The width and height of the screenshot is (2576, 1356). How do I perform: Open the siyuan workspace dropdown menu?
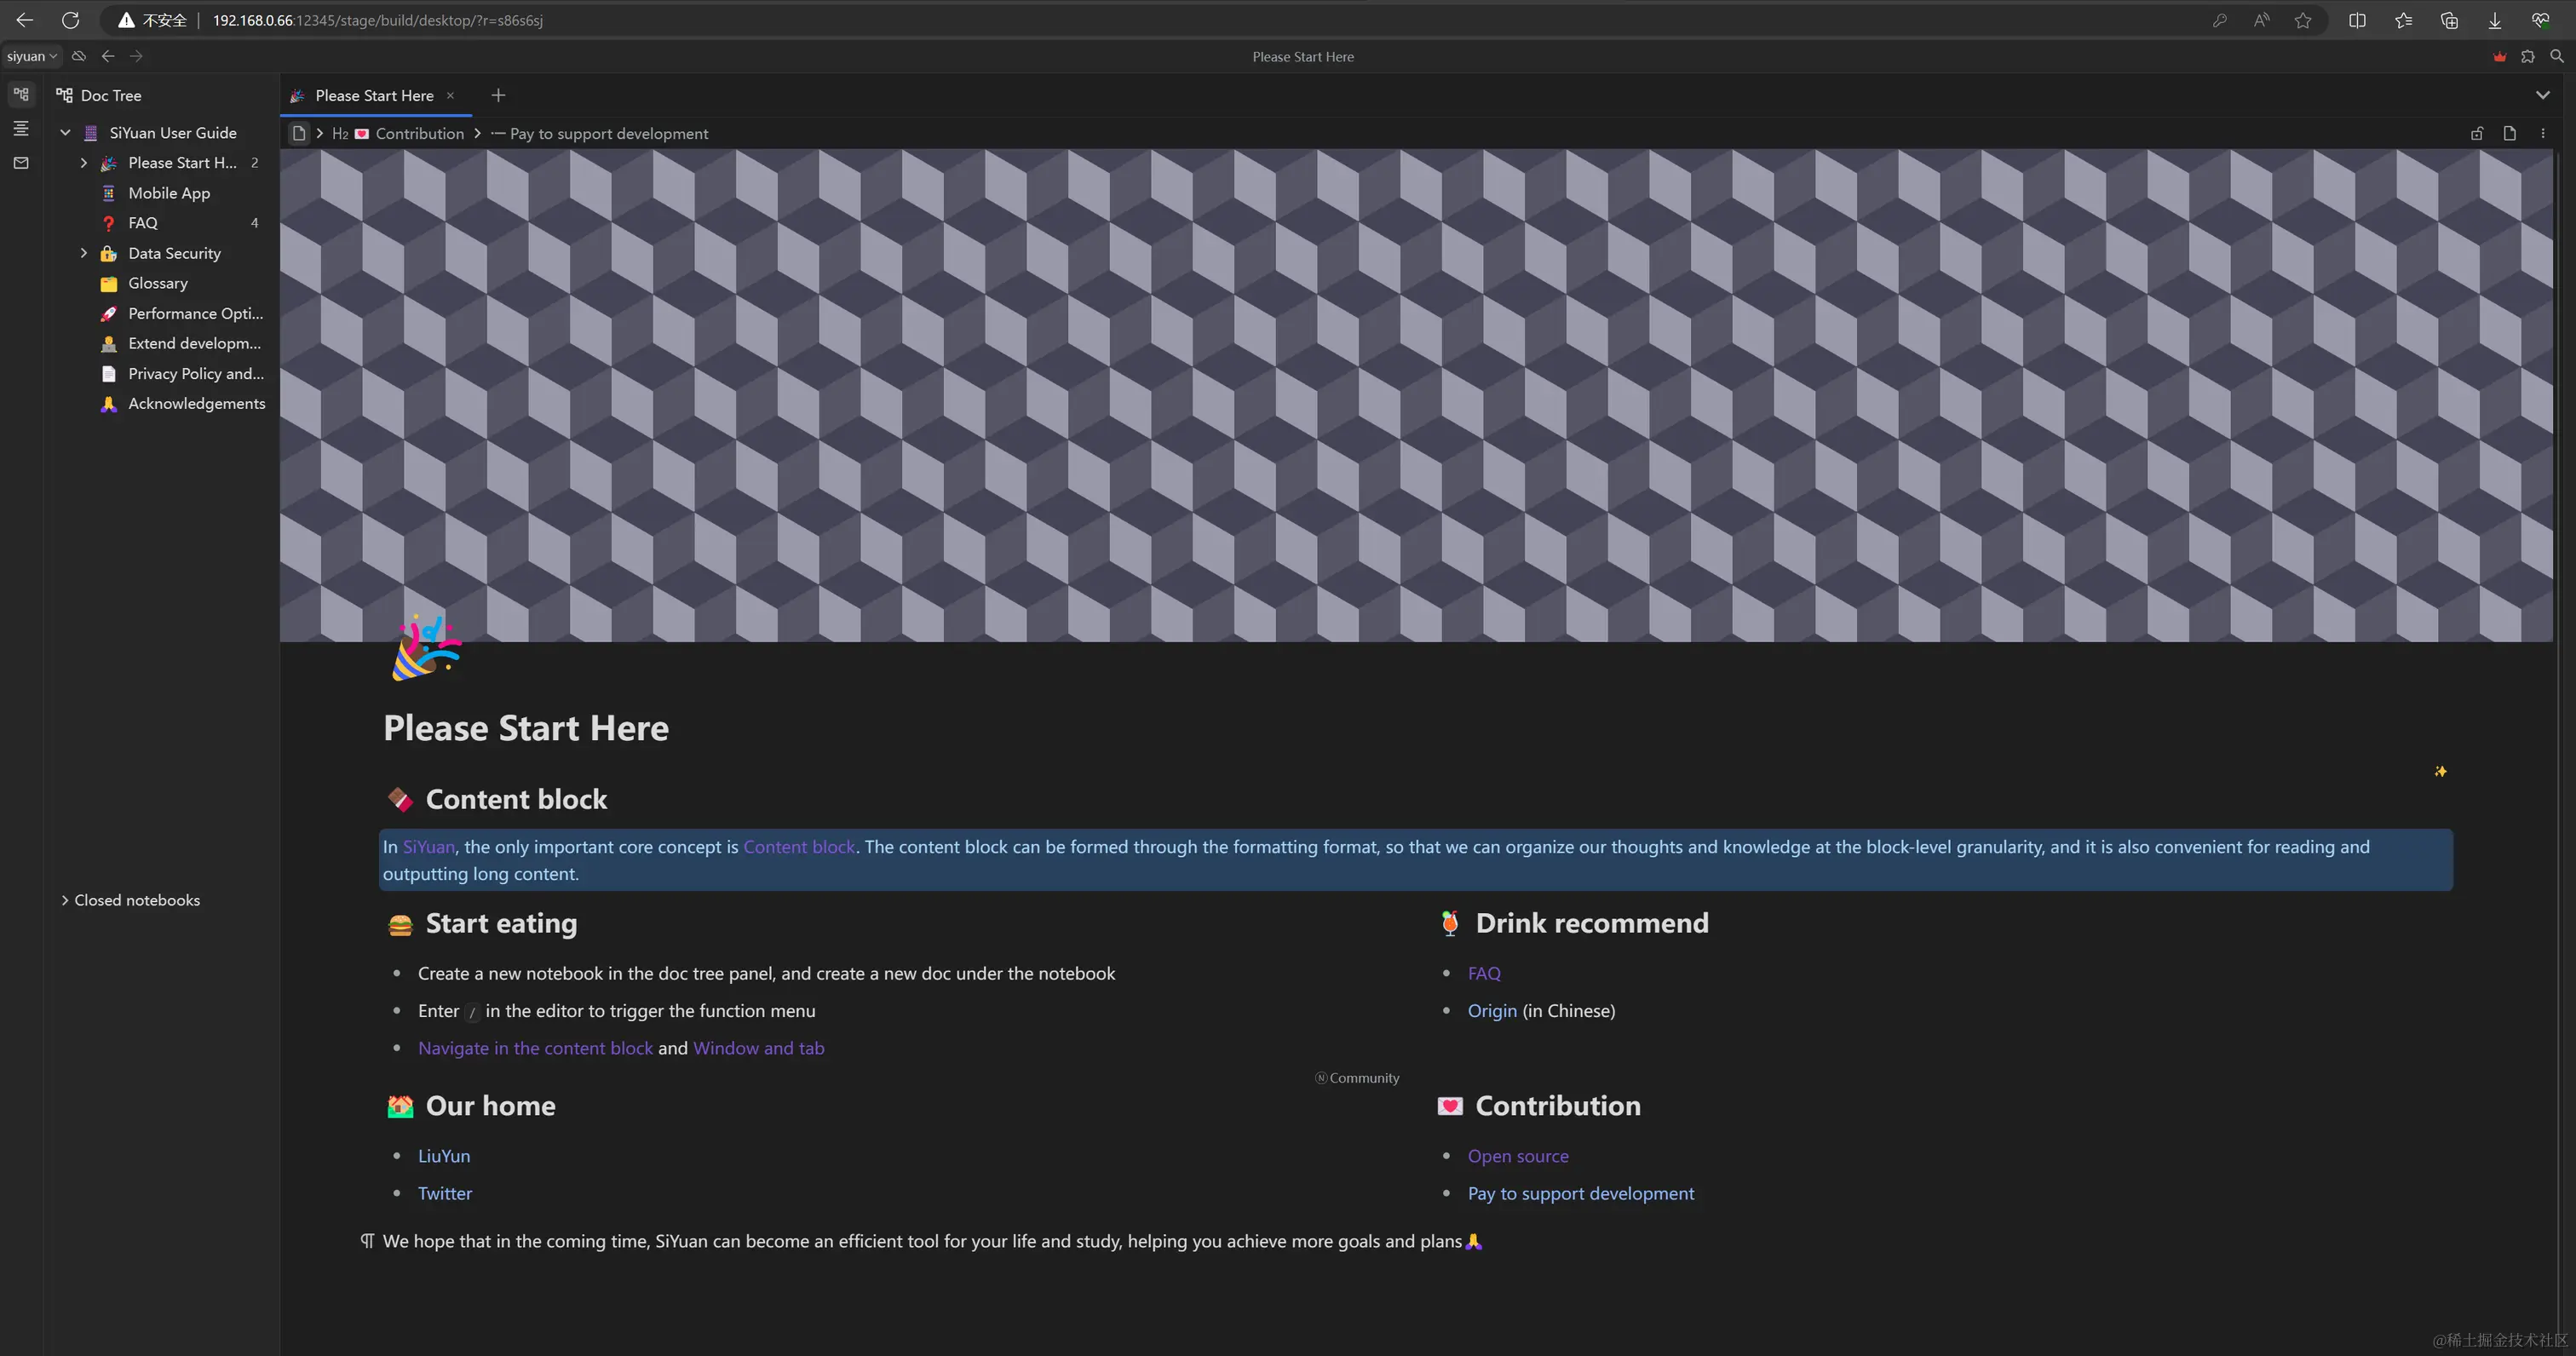coord(31,56)
